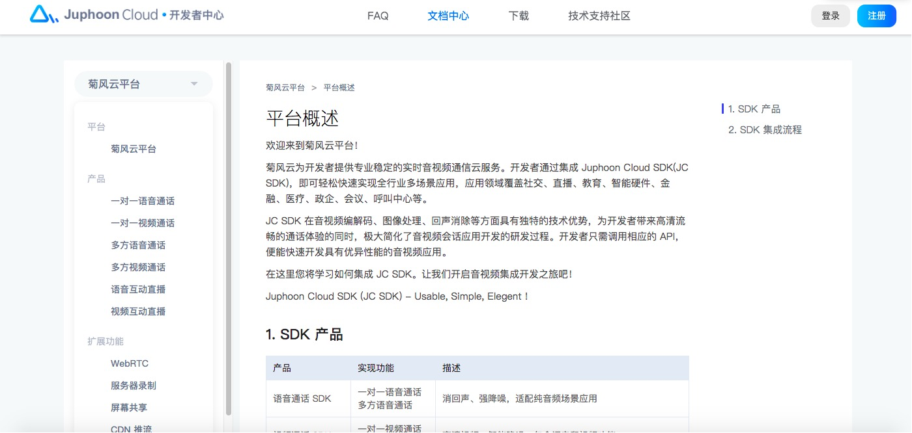Open CDN 推流 in the sidebar

click(131, 428)
